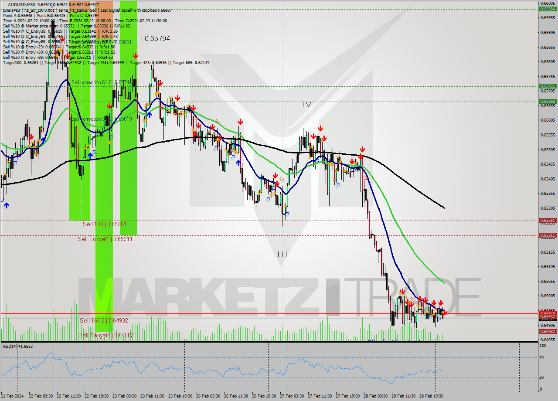The height and width of the screenshot is (401, 558).
Task: Click the 0.65455 price axis label
Action: (548, 164)
